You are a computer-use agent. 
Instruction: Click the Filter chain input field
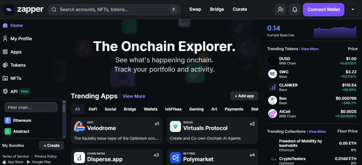pyautogui.click(x=31, y=107)
